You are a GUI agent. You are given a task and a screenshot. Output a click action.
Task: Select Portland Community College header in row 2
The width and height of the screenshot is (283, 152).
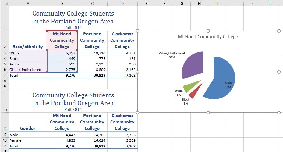[92, 40]
